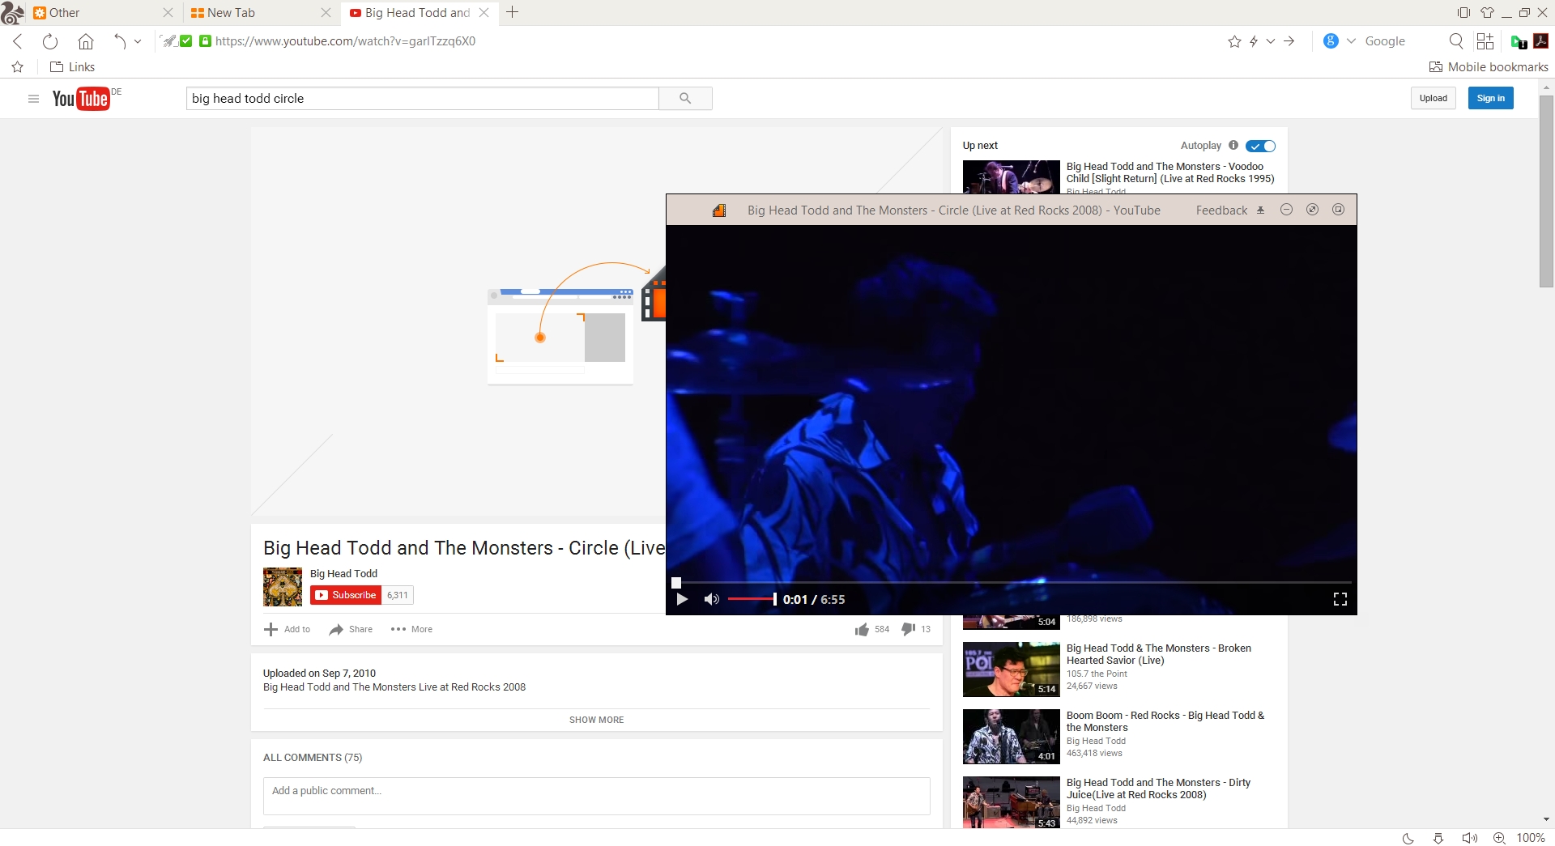
Task: Mute the pop-out video volume
Action: click(x=711, y=599)
